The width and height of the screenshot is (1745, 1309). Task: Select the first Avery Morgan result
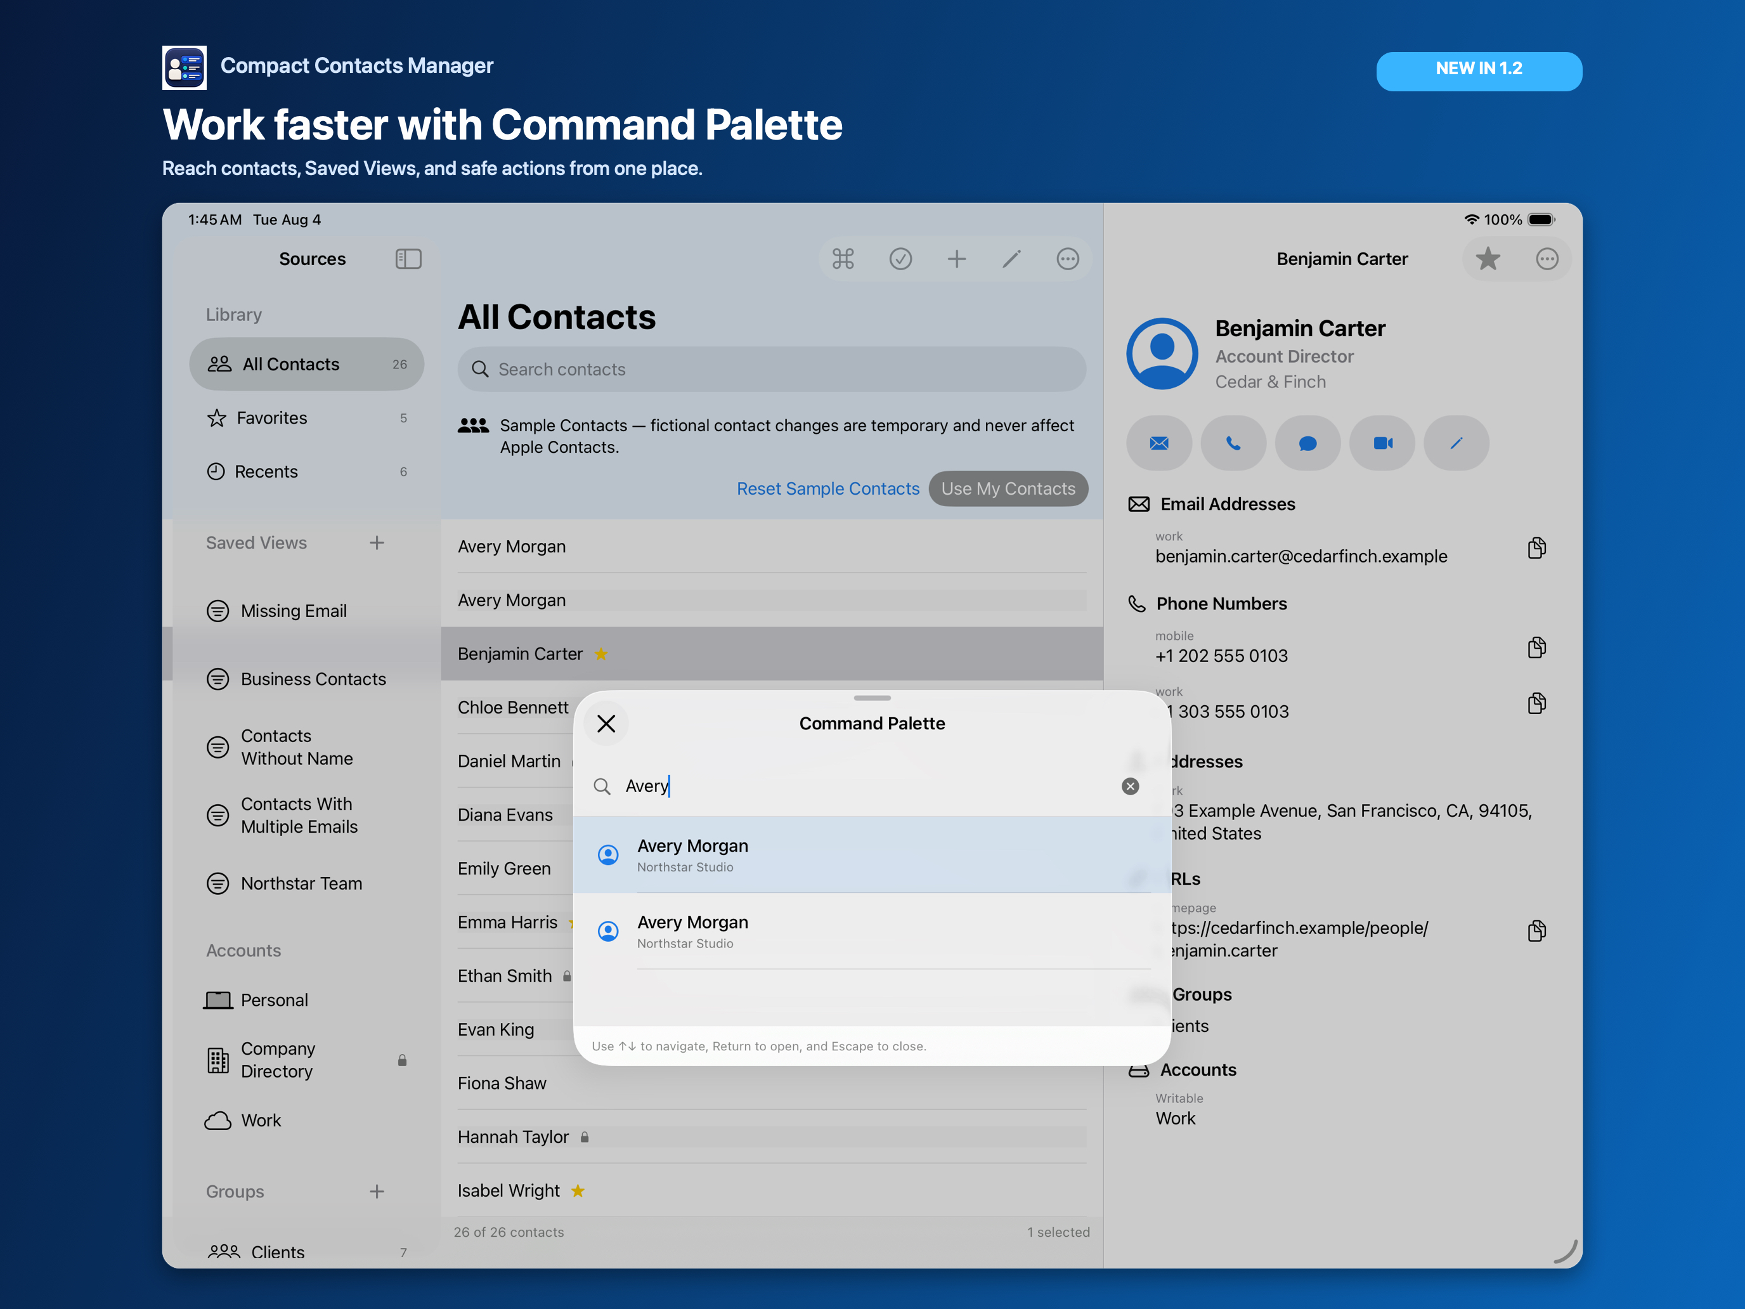coord(872,854)
